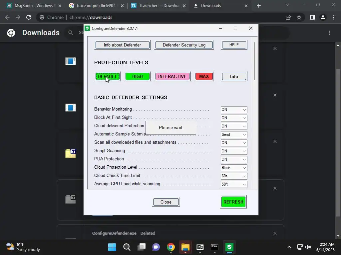
Task: Open Windows Start menu on taskbar
Action: click(x=112, y=247)
